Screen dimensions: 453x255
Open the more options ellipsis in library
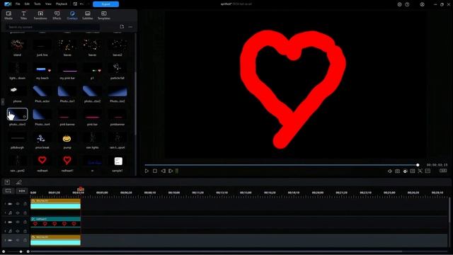130,27
